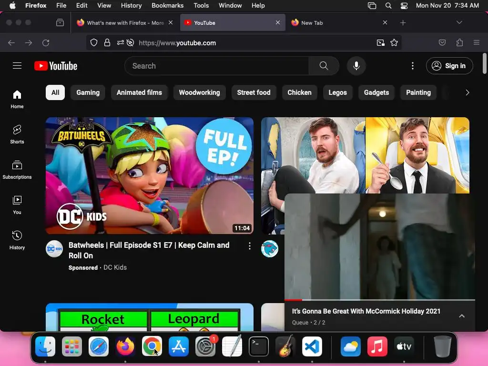Switch to the New Tab tab

point(338,23)
